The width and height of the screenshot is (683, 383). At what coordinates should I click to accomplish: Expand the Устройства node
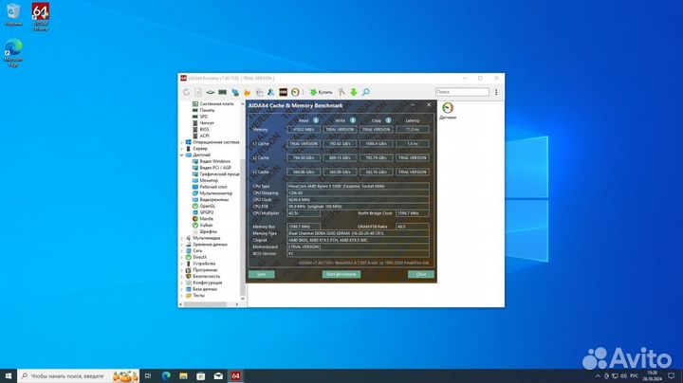(x=181, y=264)
